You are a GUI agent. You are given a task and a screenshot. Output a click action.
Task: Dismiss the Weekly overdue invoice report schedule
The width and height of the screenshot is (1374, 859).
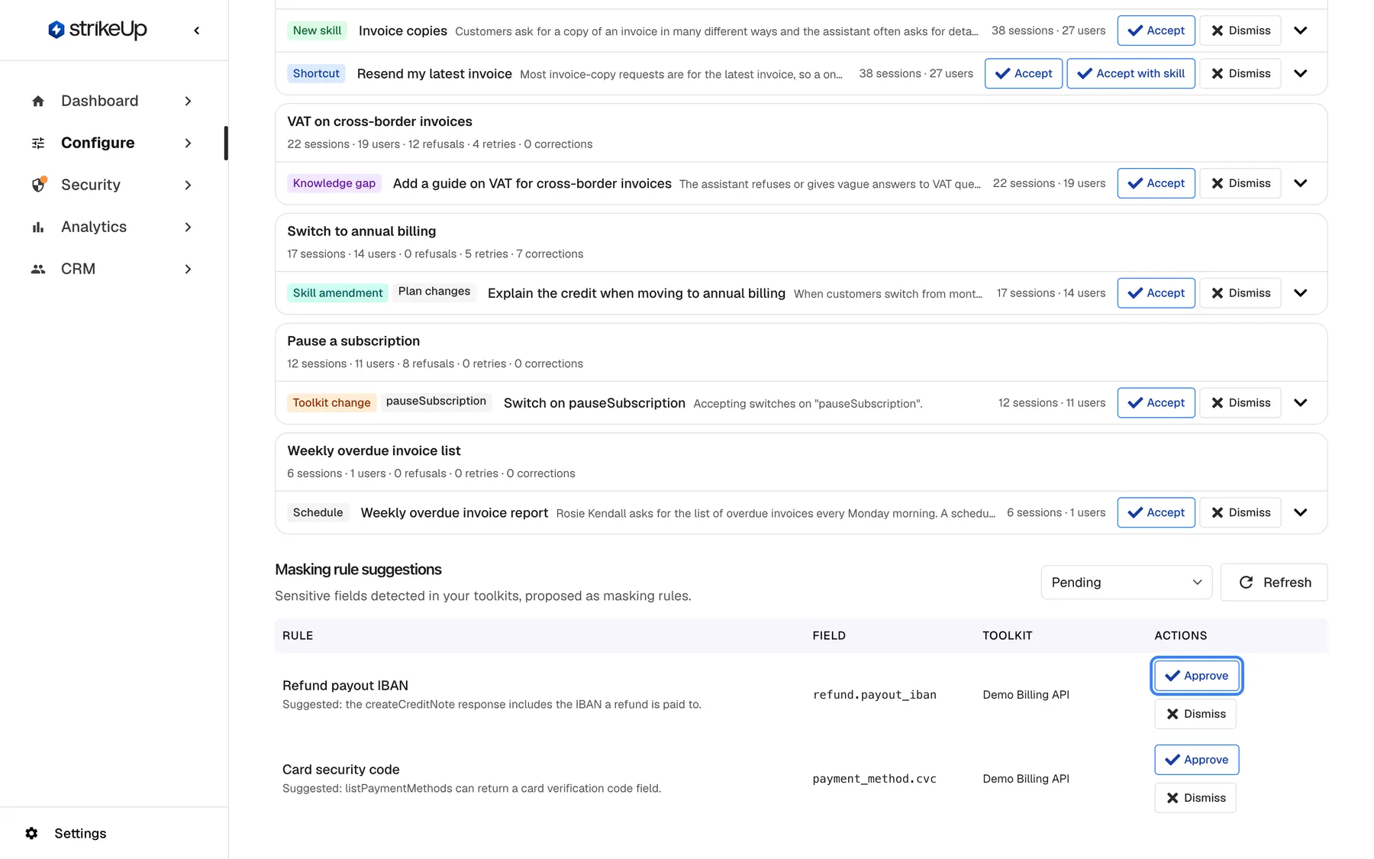1240,512
